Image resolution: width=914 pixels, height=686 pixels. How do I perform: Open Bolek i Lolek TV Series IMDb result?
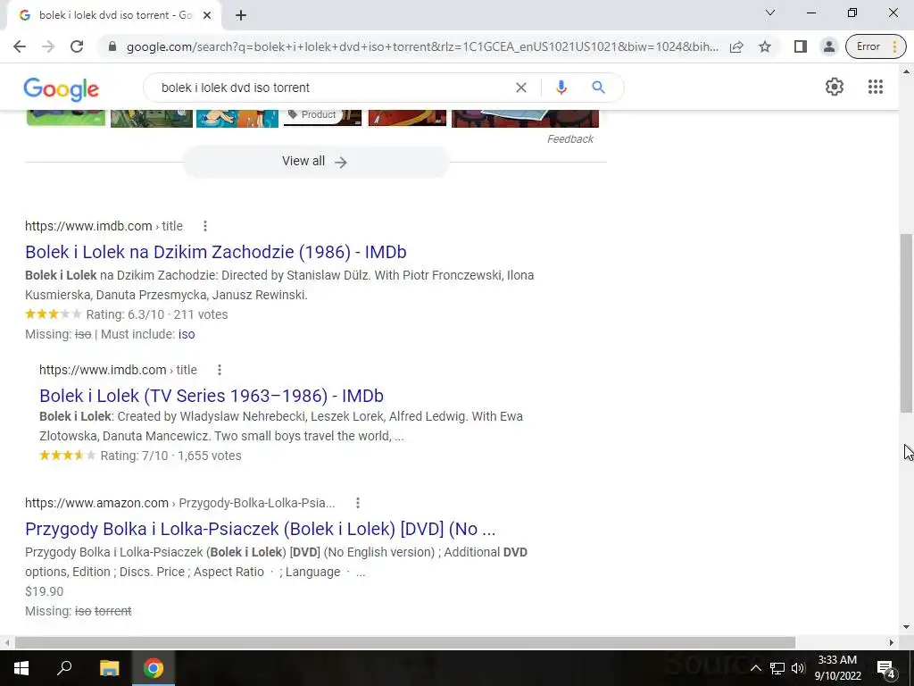point(211,396)
